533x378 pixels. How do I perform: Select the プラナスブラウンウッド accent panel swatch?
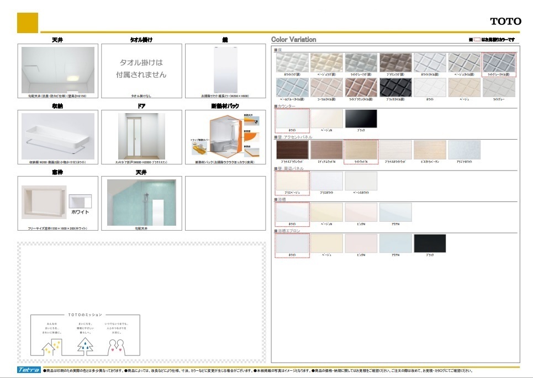coord(292,150)
